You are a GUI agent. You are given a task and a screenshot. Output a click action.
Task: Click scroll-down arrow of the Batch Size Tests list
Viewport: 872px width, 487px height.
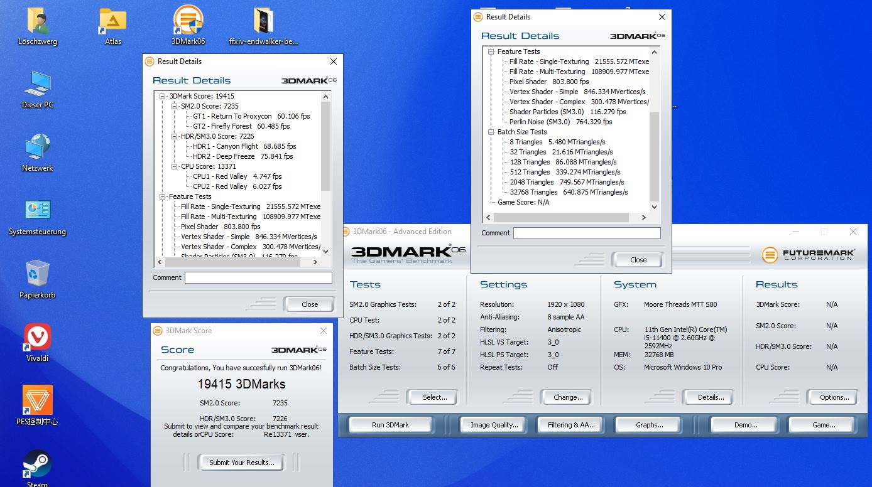[x=654, y=207]
